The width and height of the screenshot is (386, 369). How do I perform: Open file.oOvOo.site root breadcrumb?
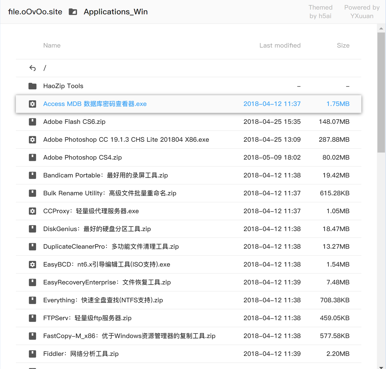[x=35, y=12]
